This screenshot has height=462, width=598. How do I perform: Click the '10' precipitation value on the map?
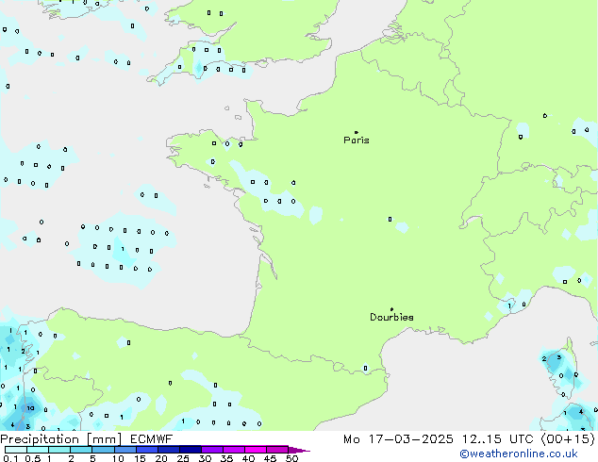(x=30, y=408)
